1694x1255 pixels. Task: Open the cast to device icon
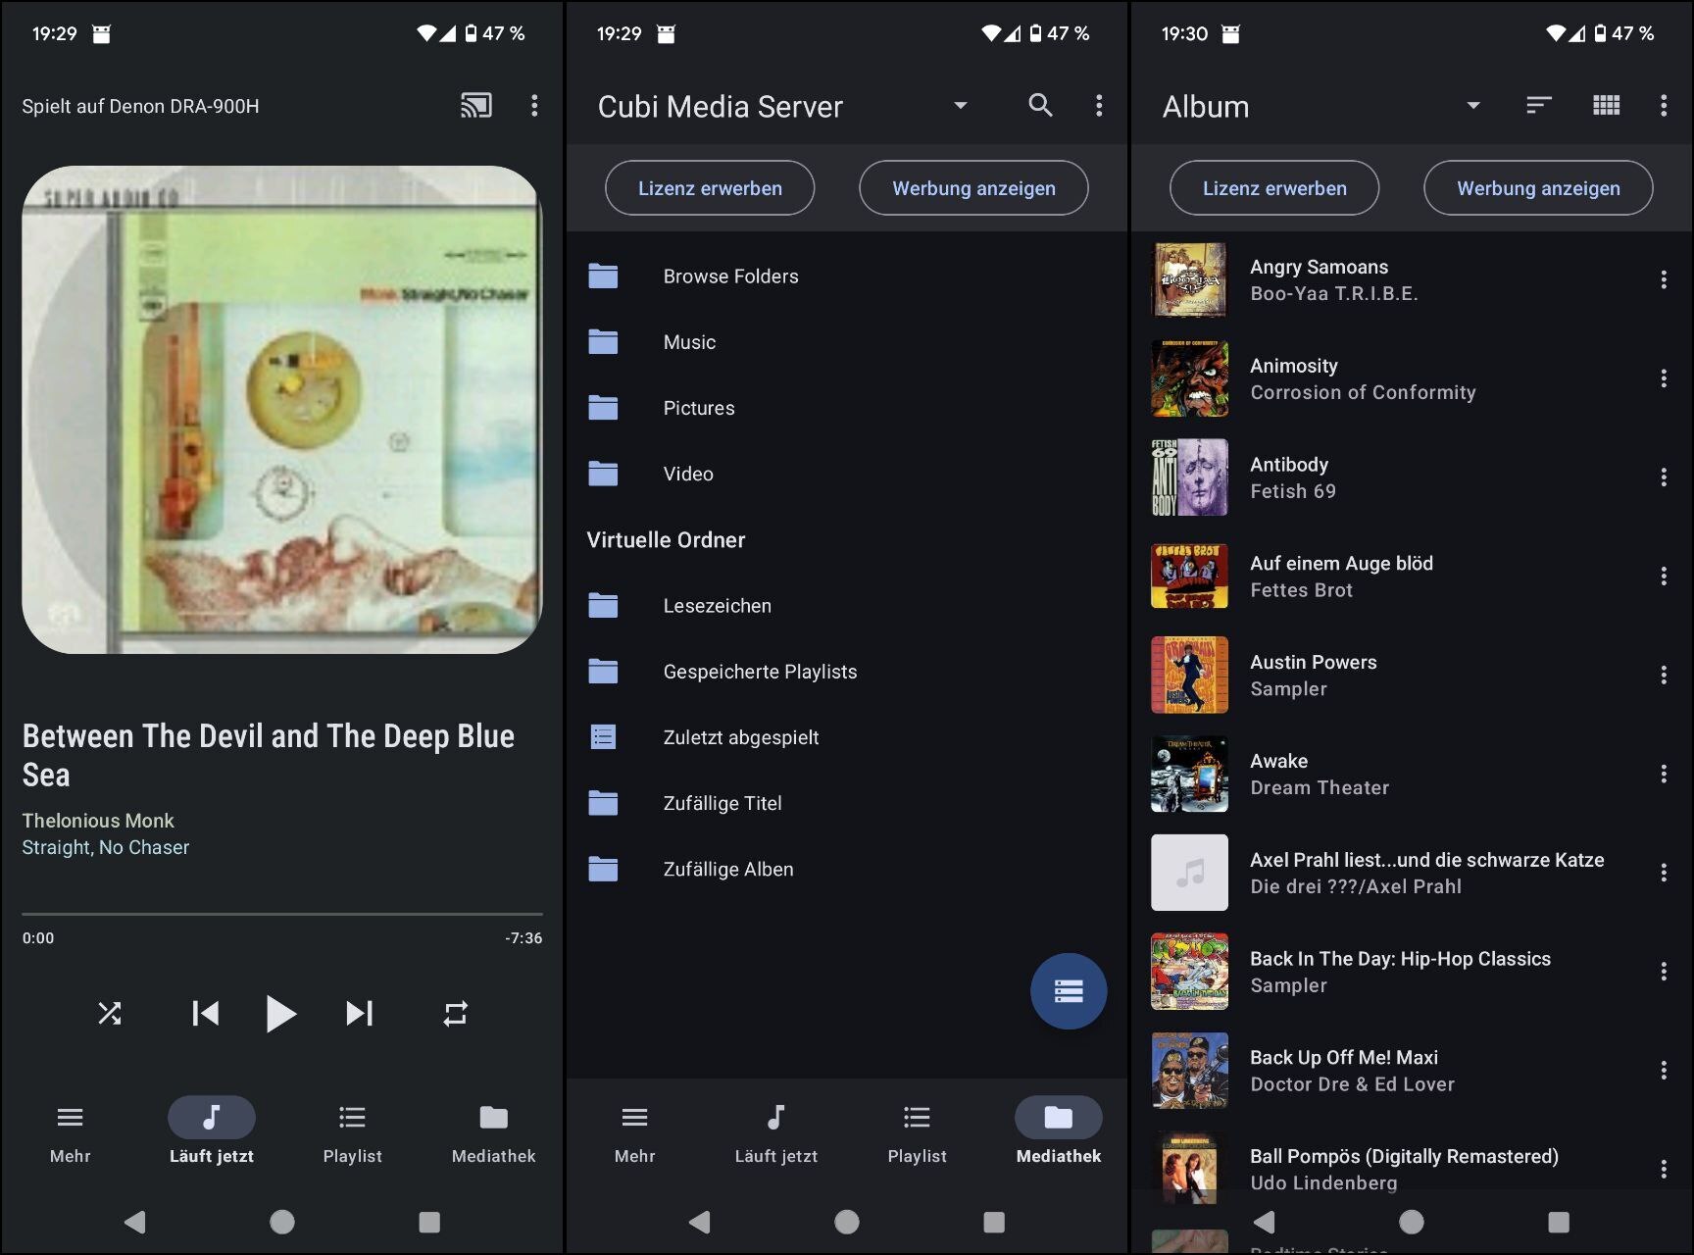pyautogui.click(x=476, y=106)
